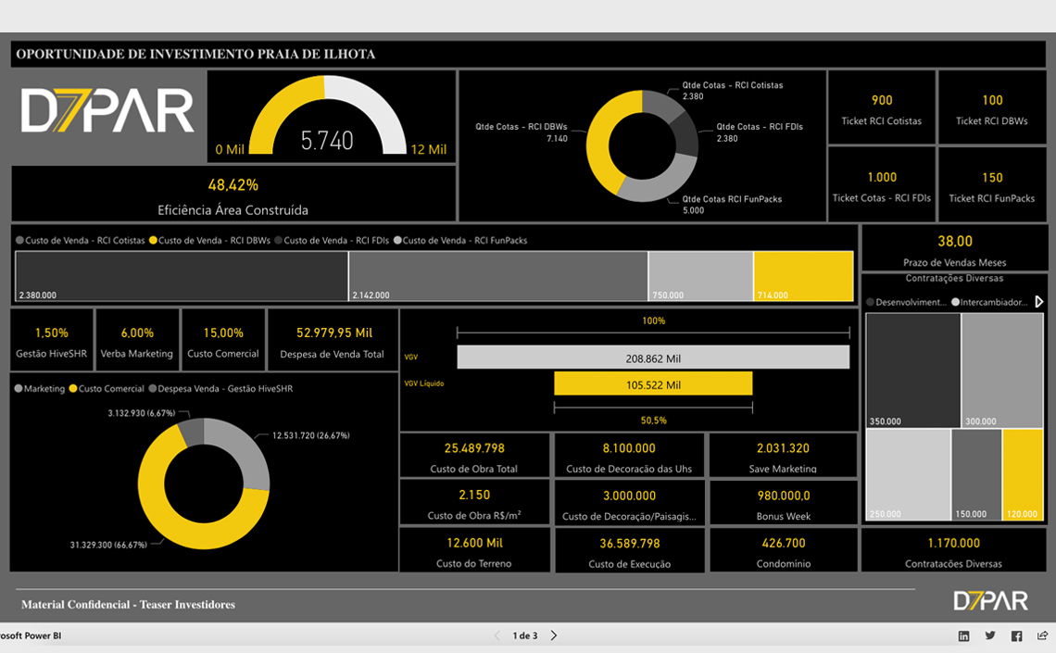Click the page indicator 1 de 3

[525, 636]
